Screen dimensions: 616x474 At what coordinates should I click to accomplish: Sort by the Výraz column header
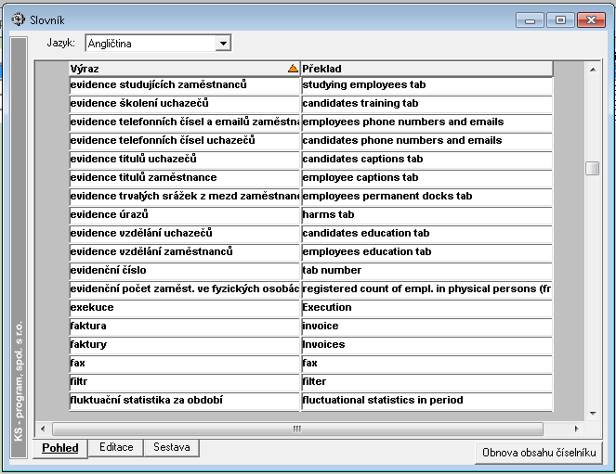click(184, 69)
